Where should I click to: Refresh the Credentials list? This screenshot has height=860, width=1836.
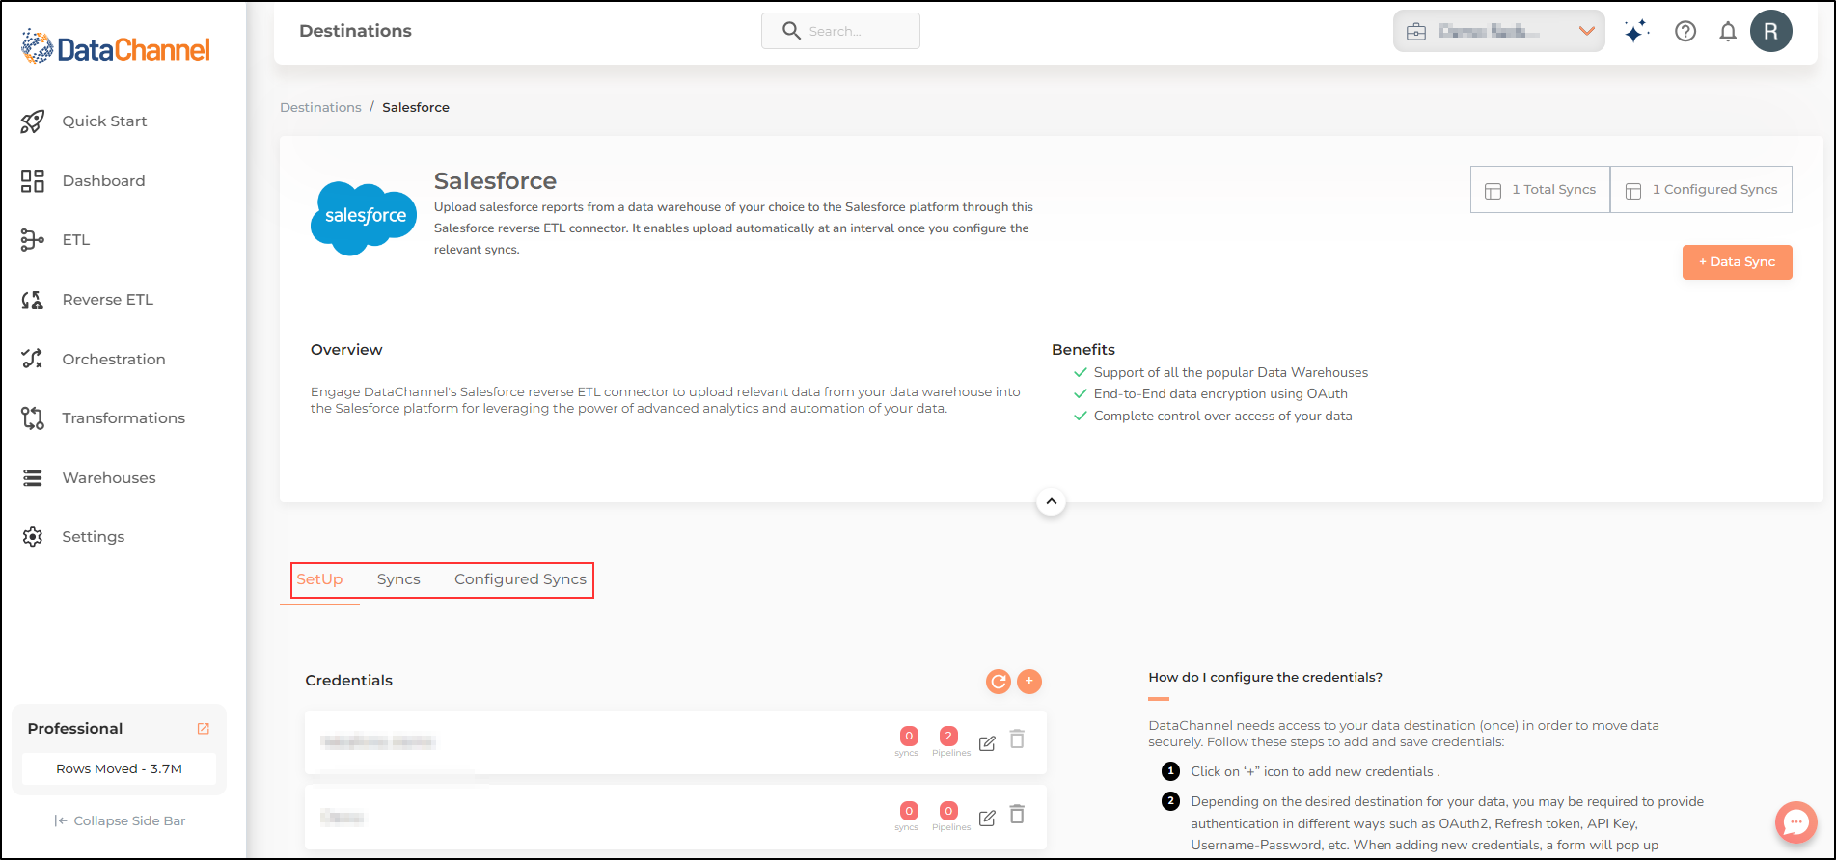tap(999, 682)
